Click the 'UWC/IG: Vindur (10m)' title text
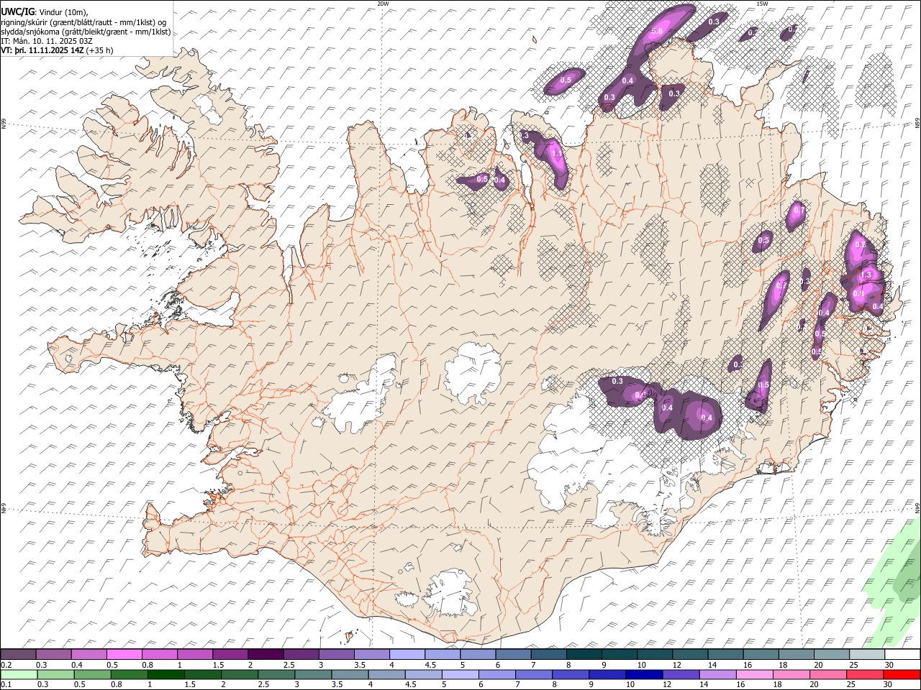Image resolution: width=921 pixels, height=690 pixels. [44, 11]
